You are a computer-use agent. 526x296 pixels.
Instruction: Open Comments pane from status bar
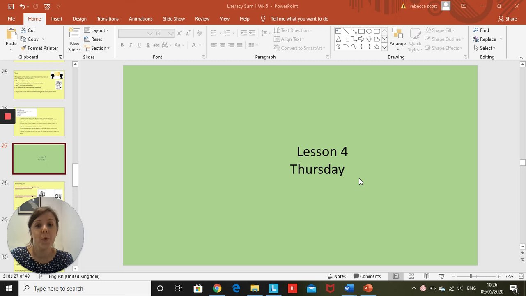(x=367, y=276)
